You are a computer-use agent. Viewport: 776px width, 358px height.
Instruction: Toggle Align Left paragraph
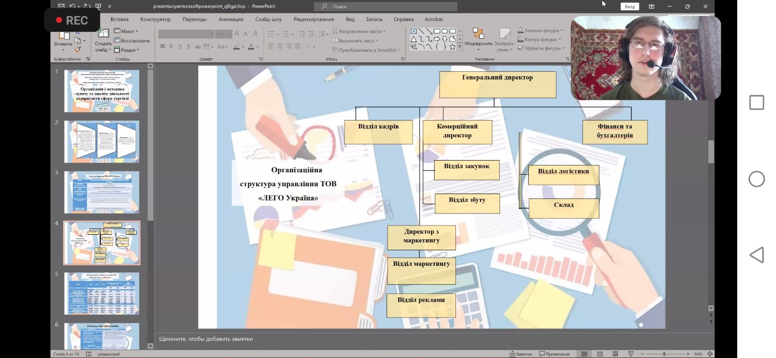pos(271,47)
